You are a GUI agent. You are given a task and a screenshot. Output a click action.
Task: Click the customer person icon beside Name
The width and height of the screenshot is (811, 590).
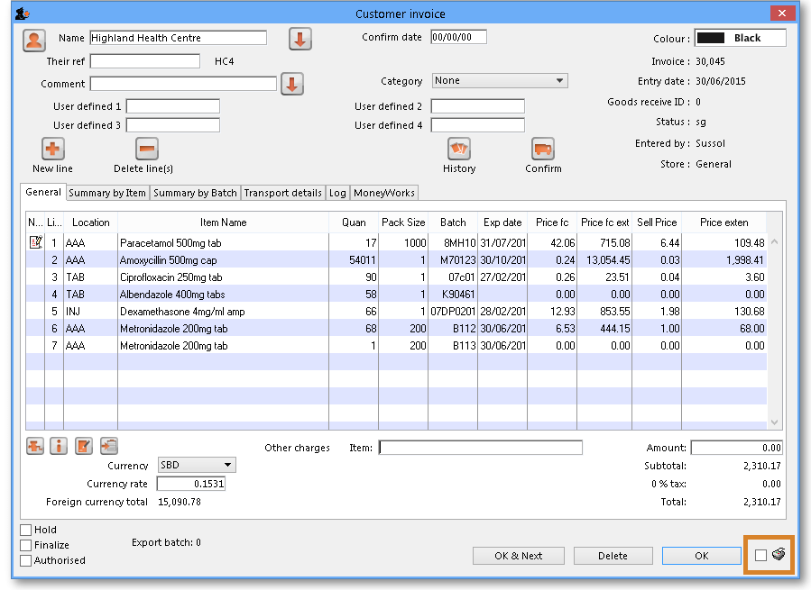coord(34,40)
